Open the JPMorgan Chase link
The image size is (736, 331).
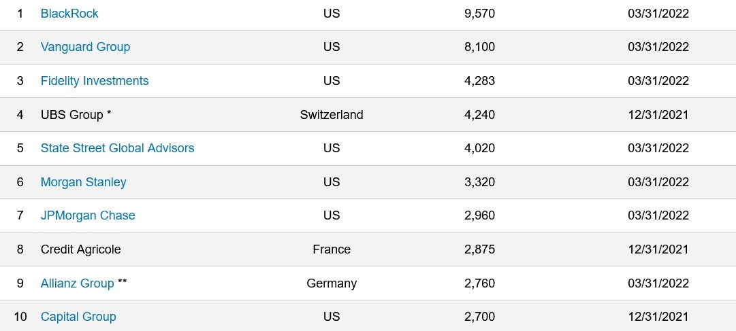pyautogui.click(x=88, y=215)
